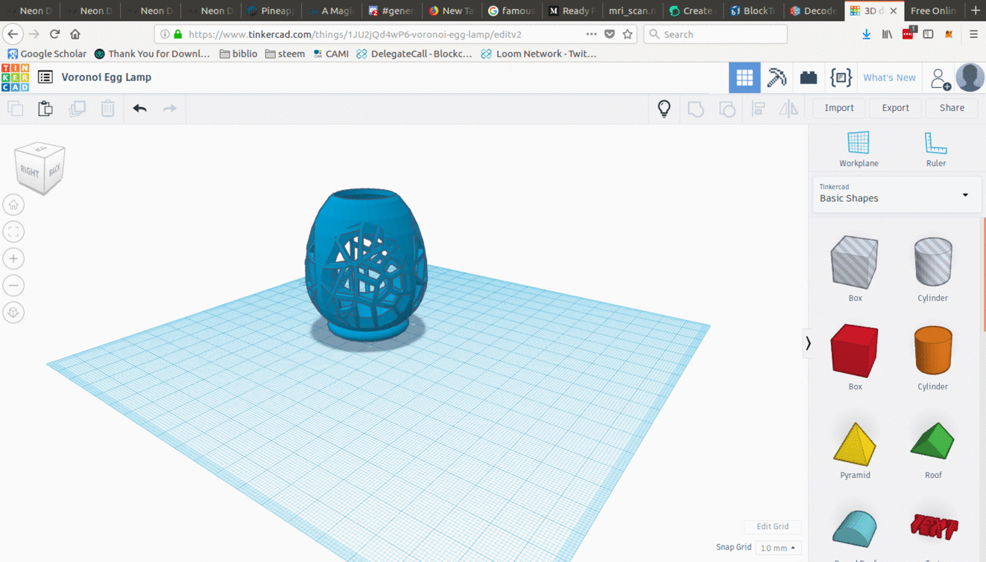The height and width of the screenshot is (562, 986).
Task: Click the Home view button
Action: [x=13, y=205]
